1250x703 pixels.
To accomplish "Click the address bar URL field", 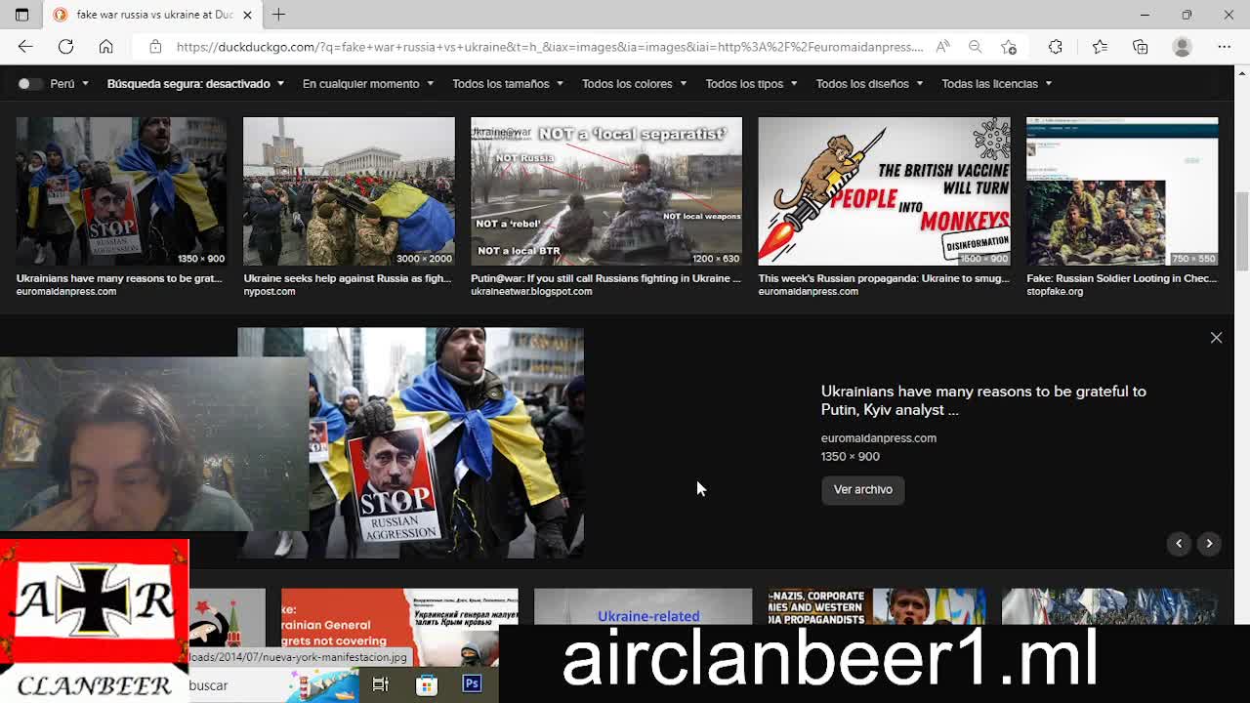I will click(550, 47).
